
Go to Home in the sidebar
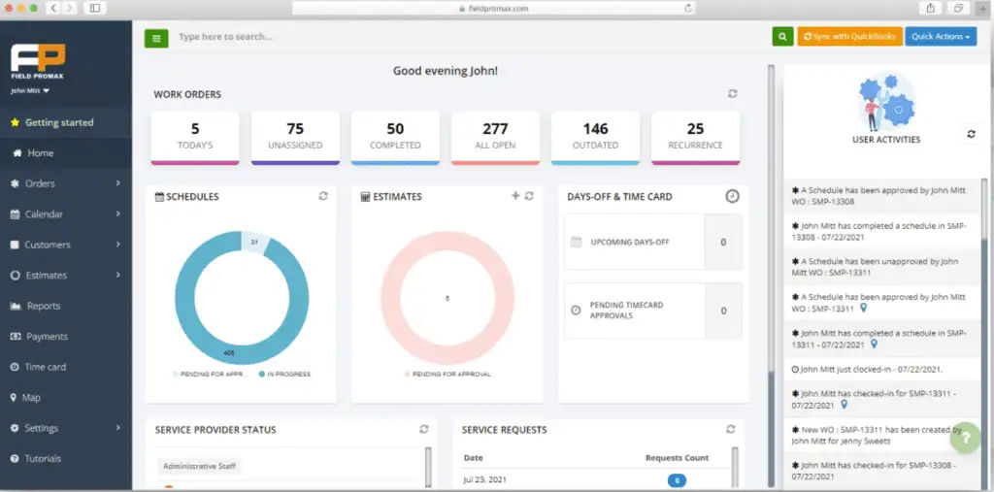tap(66, 152)
